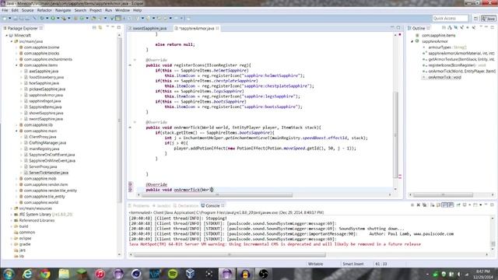Toggle Mark Occurrences in main toolbar
498x280 pixels.
click(118, 18)
